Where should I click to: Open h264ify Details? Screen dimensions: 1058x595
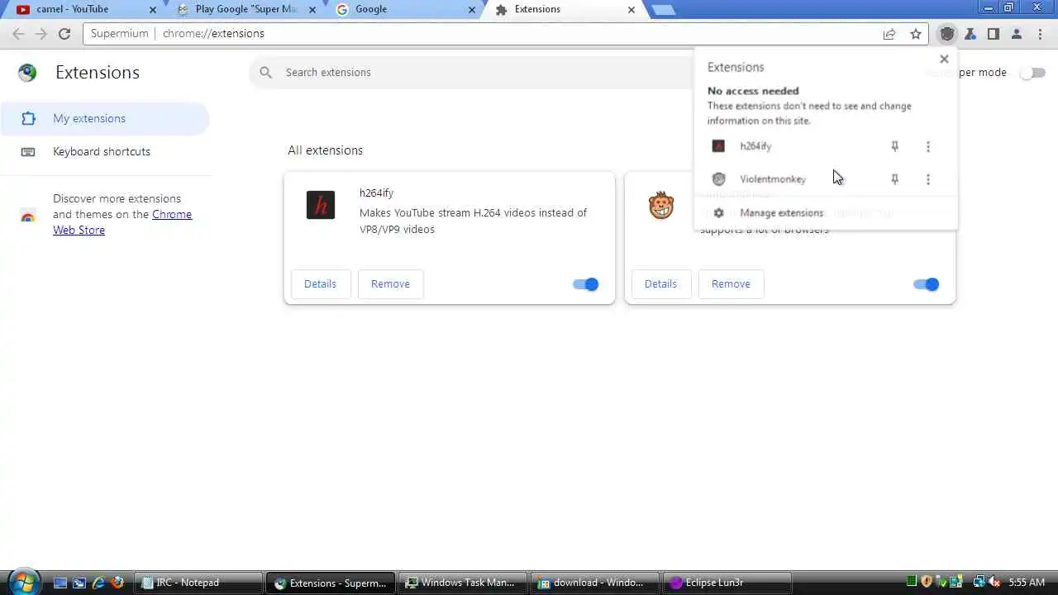(x=320, y=283)
